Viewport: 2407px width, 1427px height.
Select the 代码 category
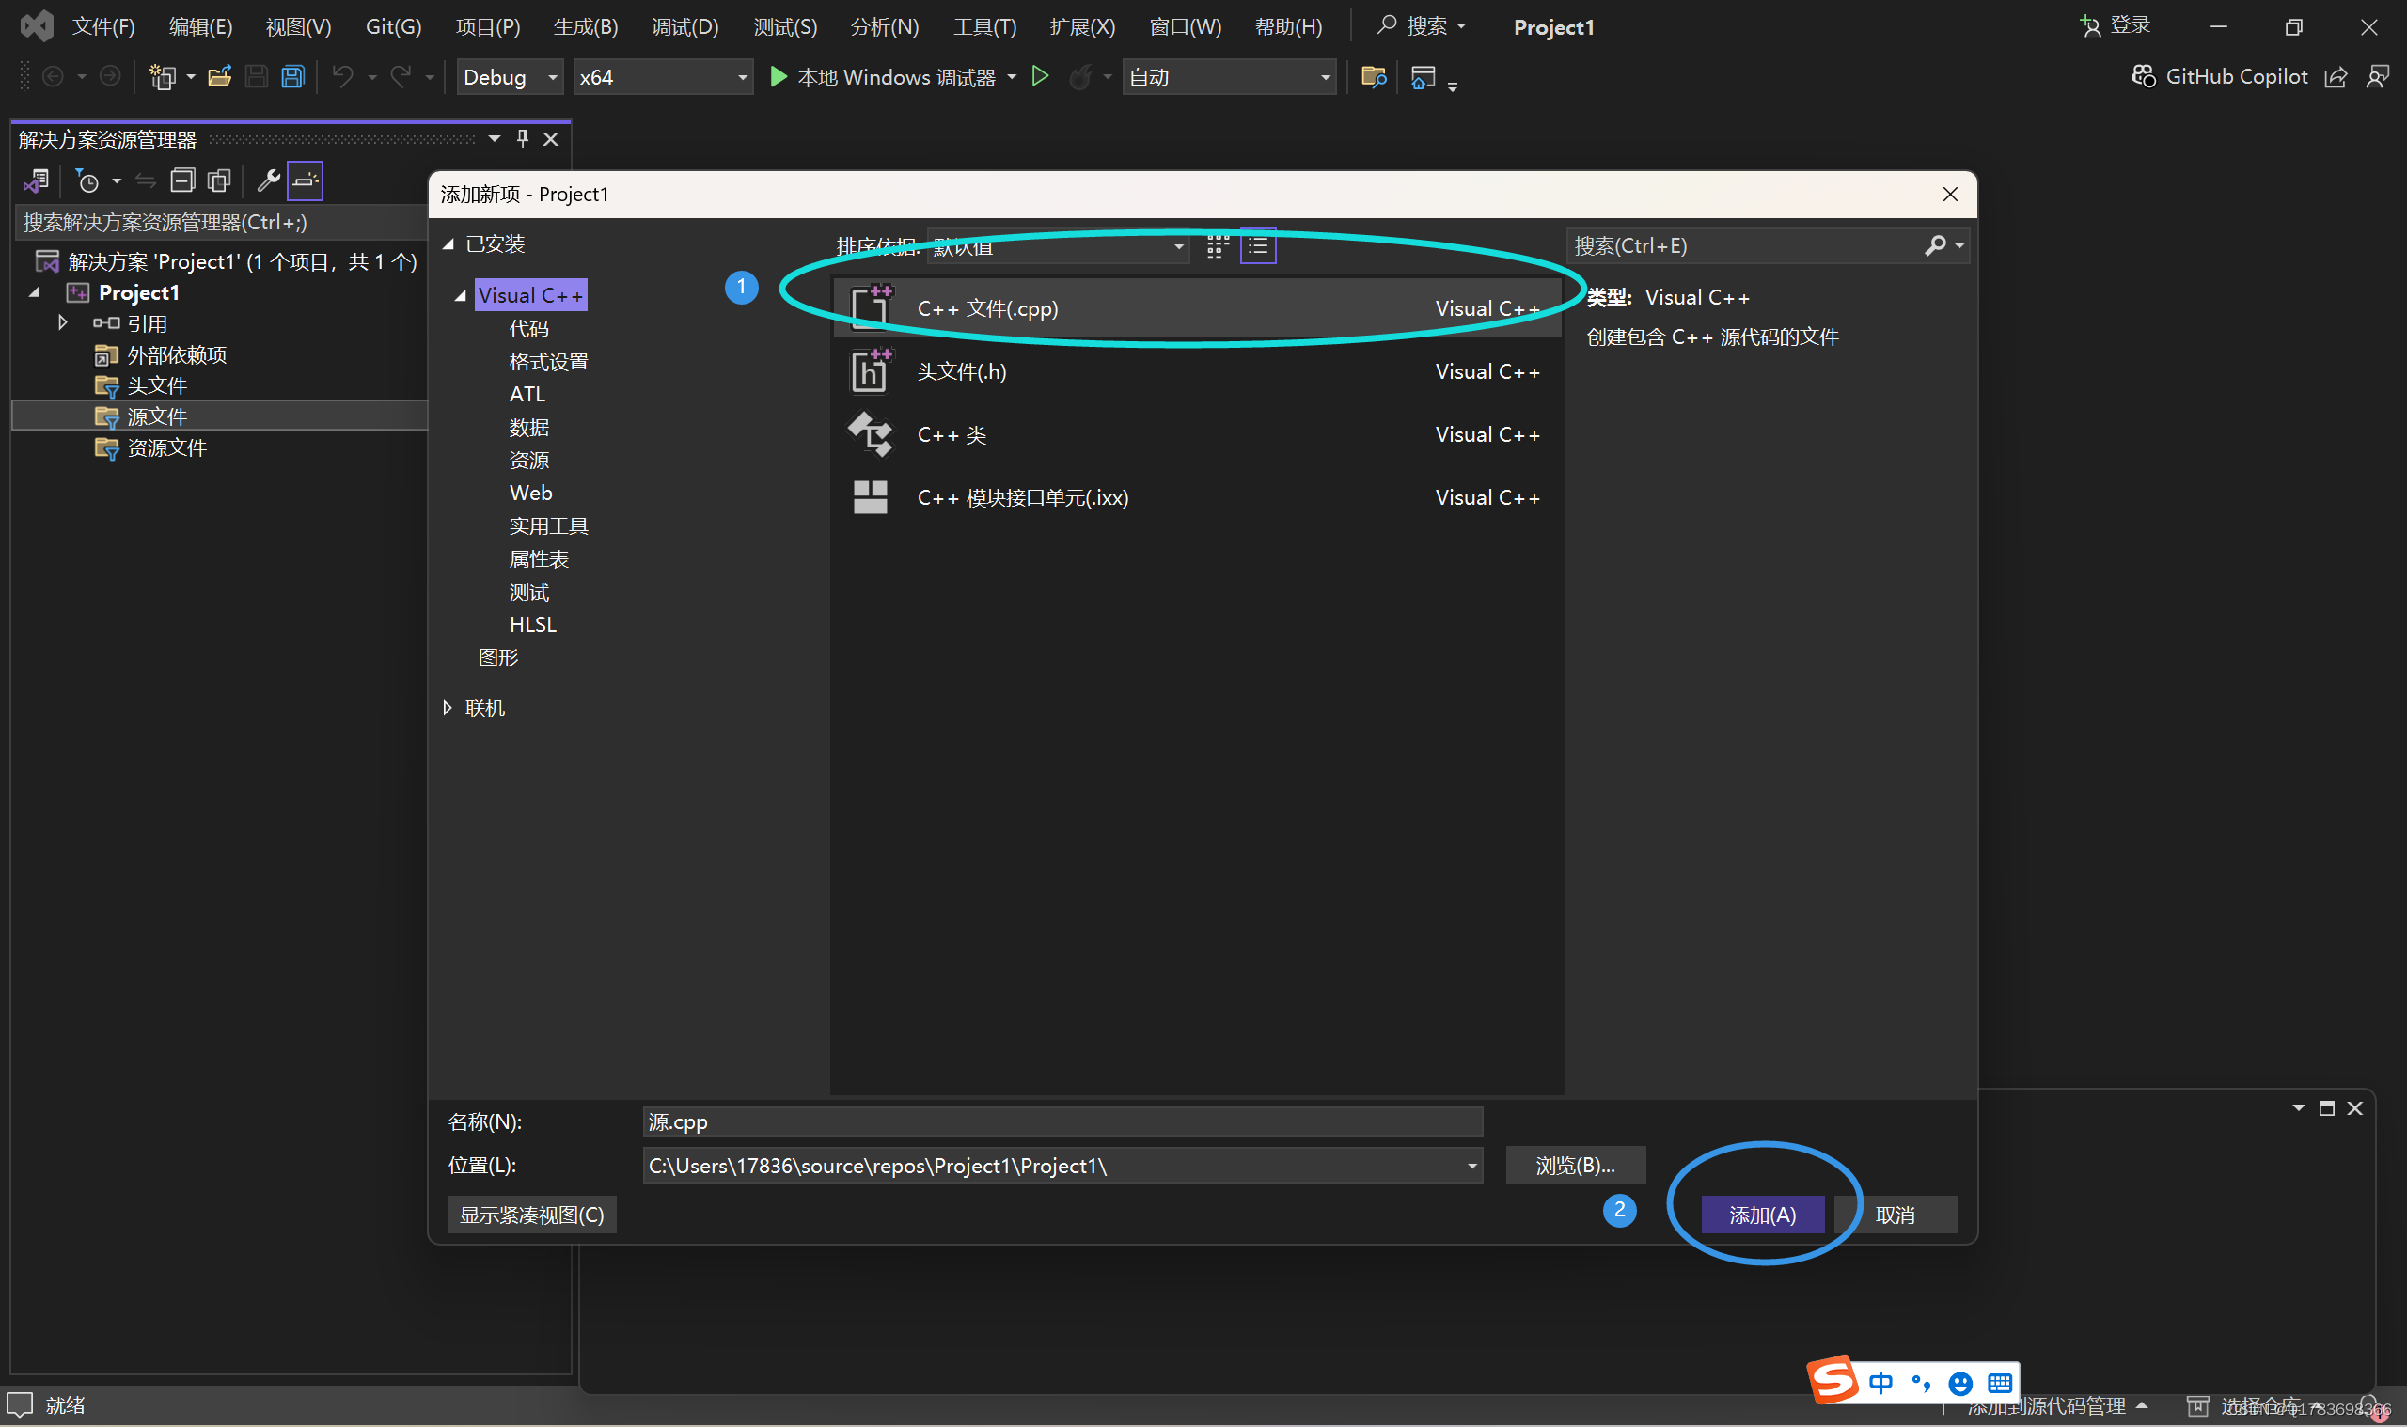[528, 329]
